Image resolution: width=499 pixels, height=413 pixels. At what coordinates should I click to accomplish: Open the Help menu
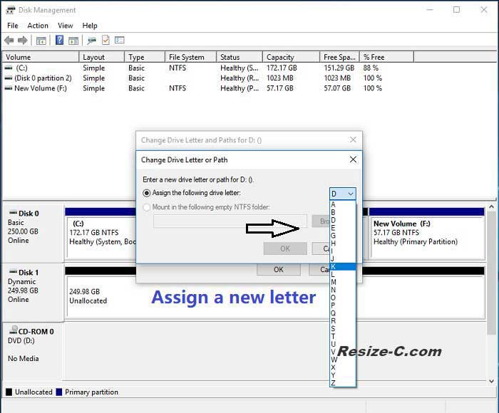pos(90,26)
